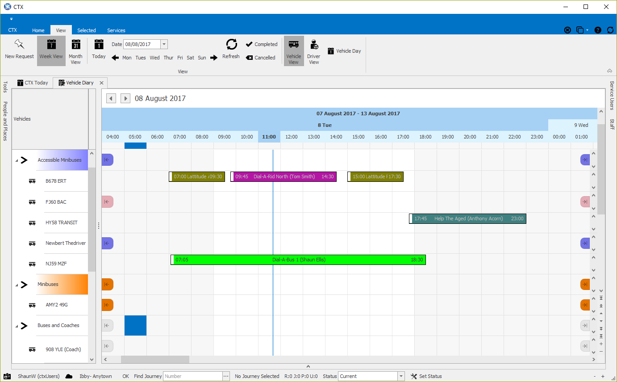Click orange previous-appointment arrow on AMY2 49G row
617x382 pixels.
pyautogui.click(x=107, y=305)
